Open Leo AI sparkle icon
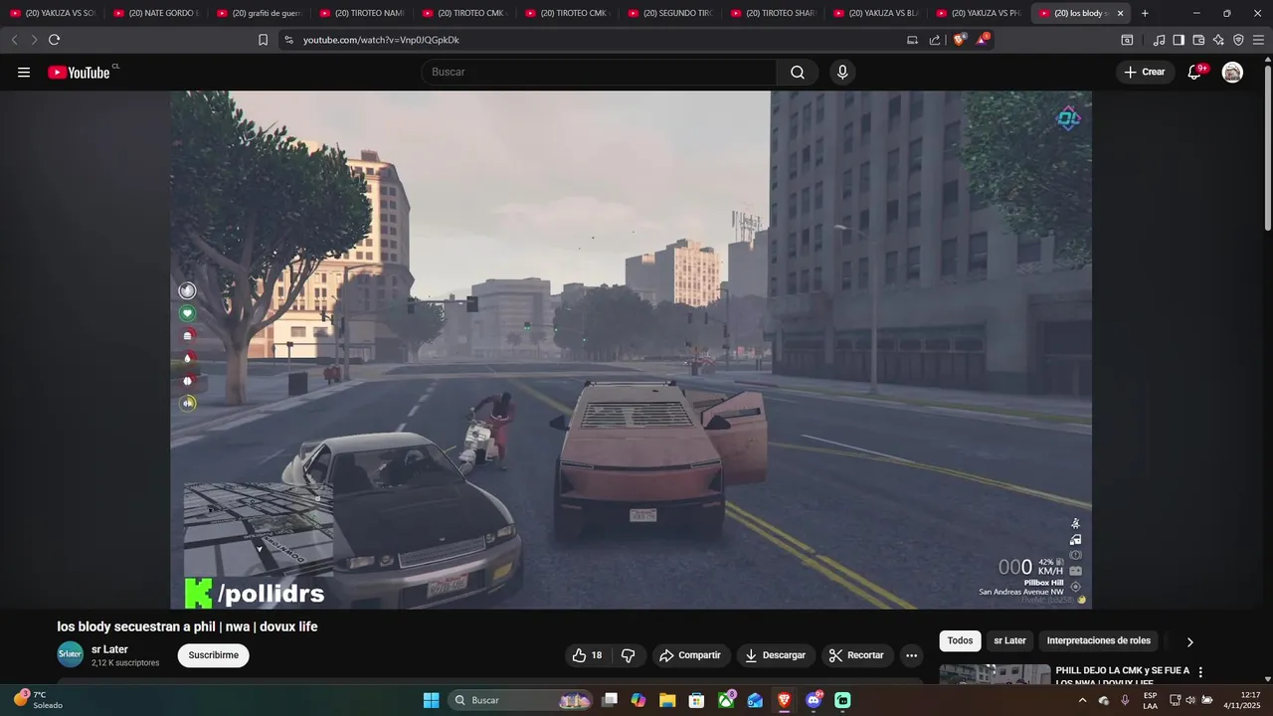The image size is (1273, 716). 1218,40
